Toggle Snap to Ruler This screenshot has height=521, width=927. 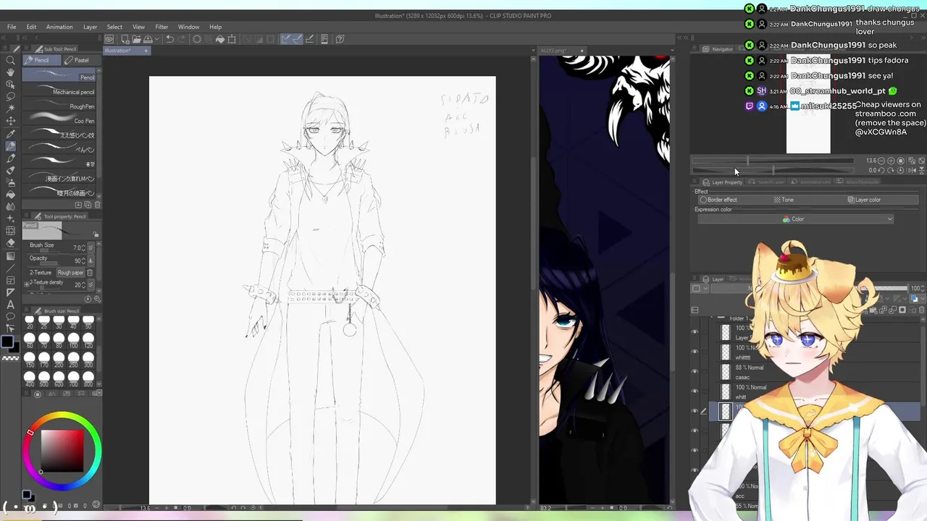pyautogui.click(x=286, y=39)
